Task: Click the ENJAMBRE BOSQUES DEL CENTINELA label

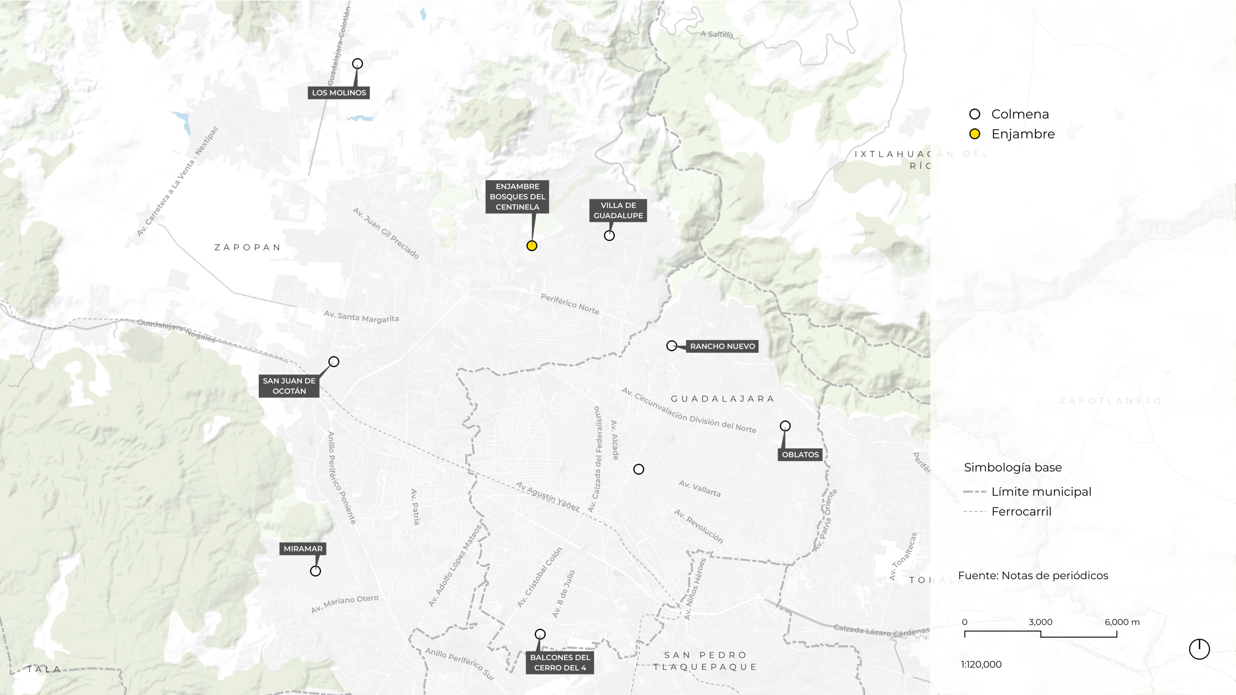Action: click(517, 196)
